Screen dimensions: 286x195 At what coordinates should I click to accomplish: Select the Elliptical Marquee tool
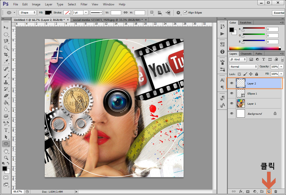(x=6, y=34)
